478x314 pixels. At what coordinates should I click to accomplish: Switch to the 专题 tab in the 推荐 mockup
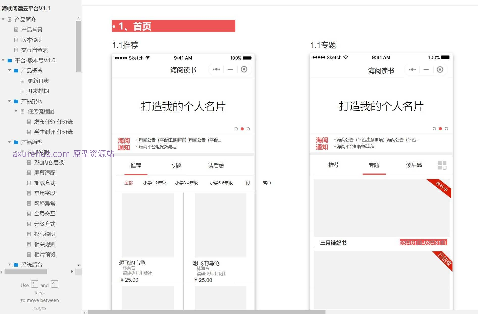[176, 166]
